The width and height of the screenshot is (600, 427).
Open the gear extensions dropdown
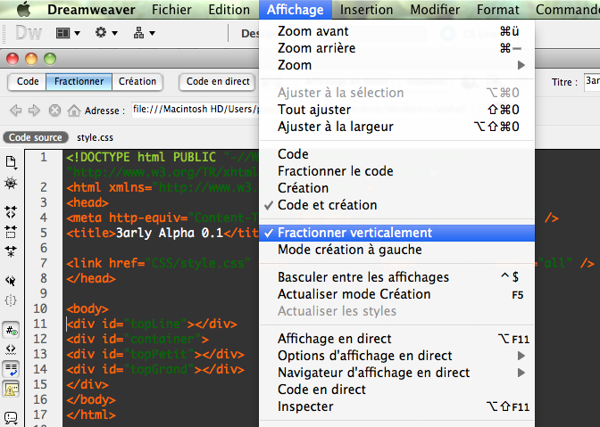pyautogui.click(x=106, y=33)
